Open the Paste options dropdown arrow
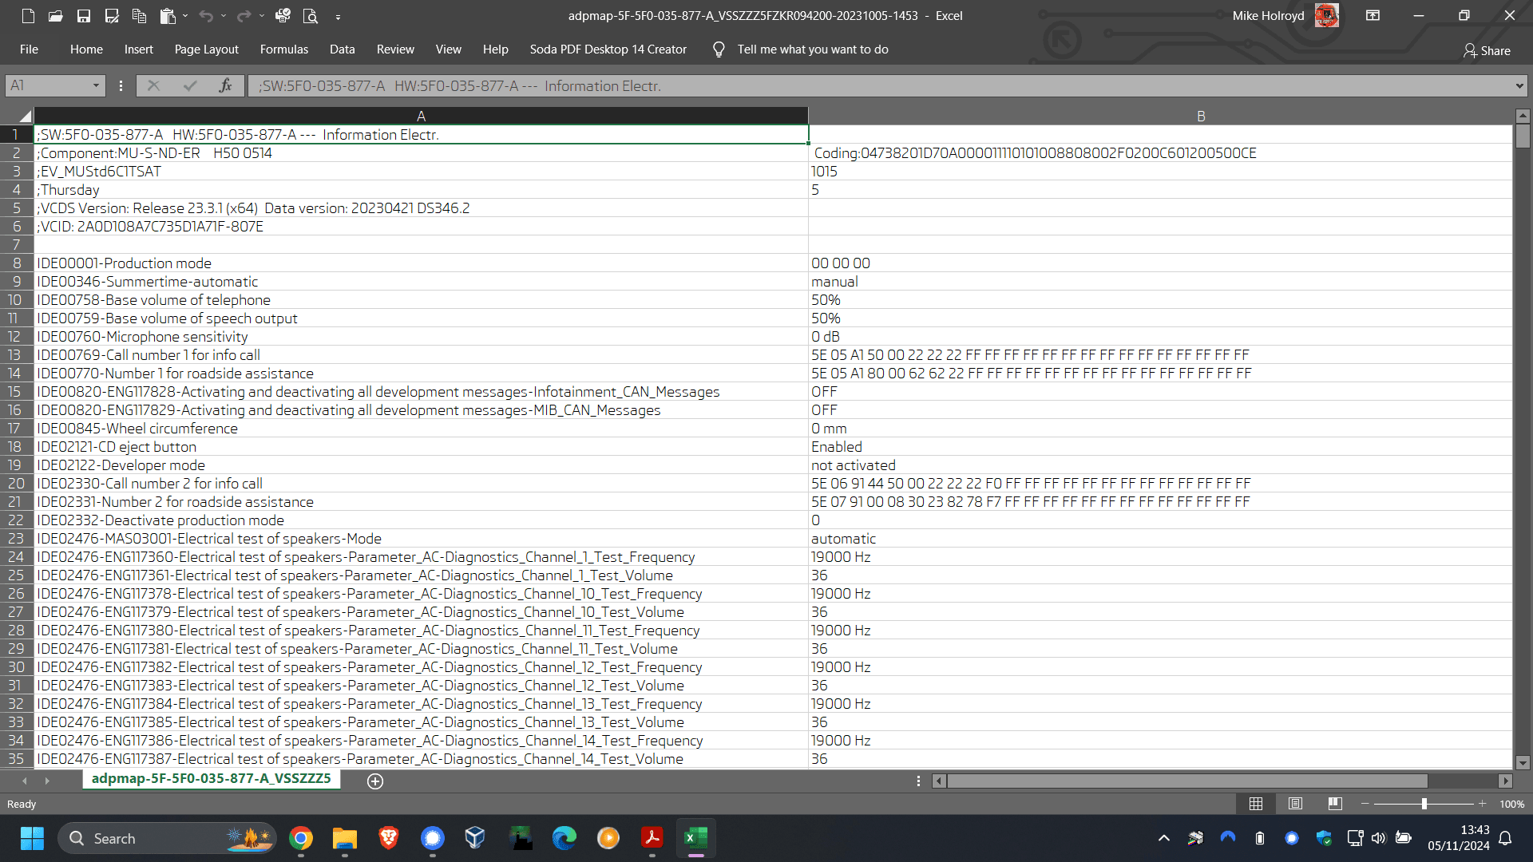 (185, 15)
